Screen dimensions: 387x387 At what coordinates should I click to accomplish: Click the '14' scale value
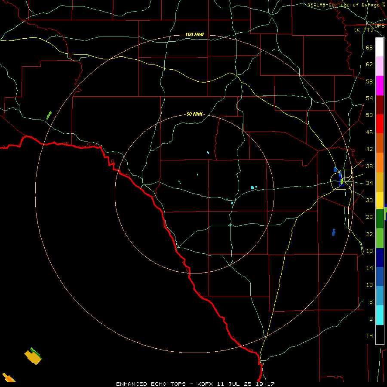click(369, 268)
